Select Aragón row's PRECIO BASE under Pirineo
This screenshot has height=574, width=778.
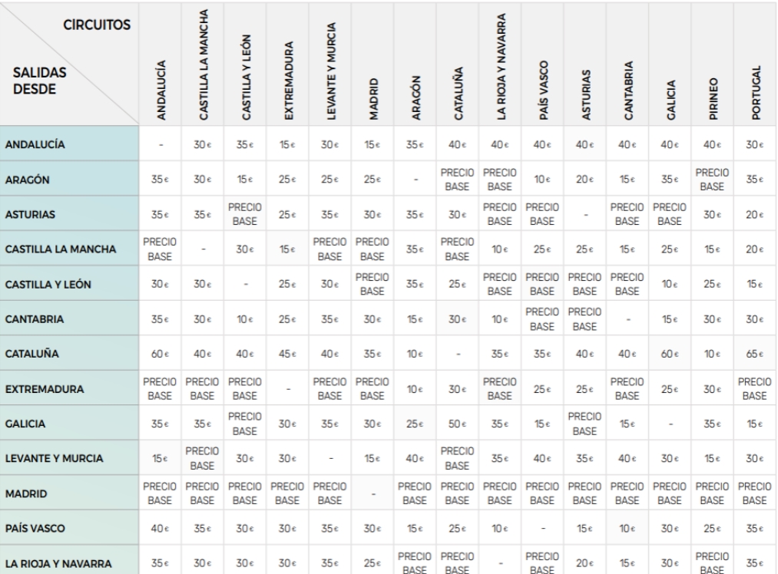(712, 179)
